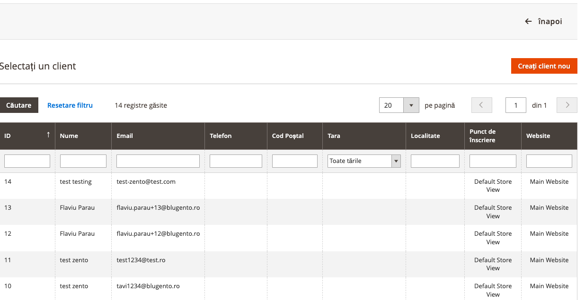This screenshot has width=585, height=300.
Task: Click the Resetare filtru link
Action: click(x=70, y=105)
